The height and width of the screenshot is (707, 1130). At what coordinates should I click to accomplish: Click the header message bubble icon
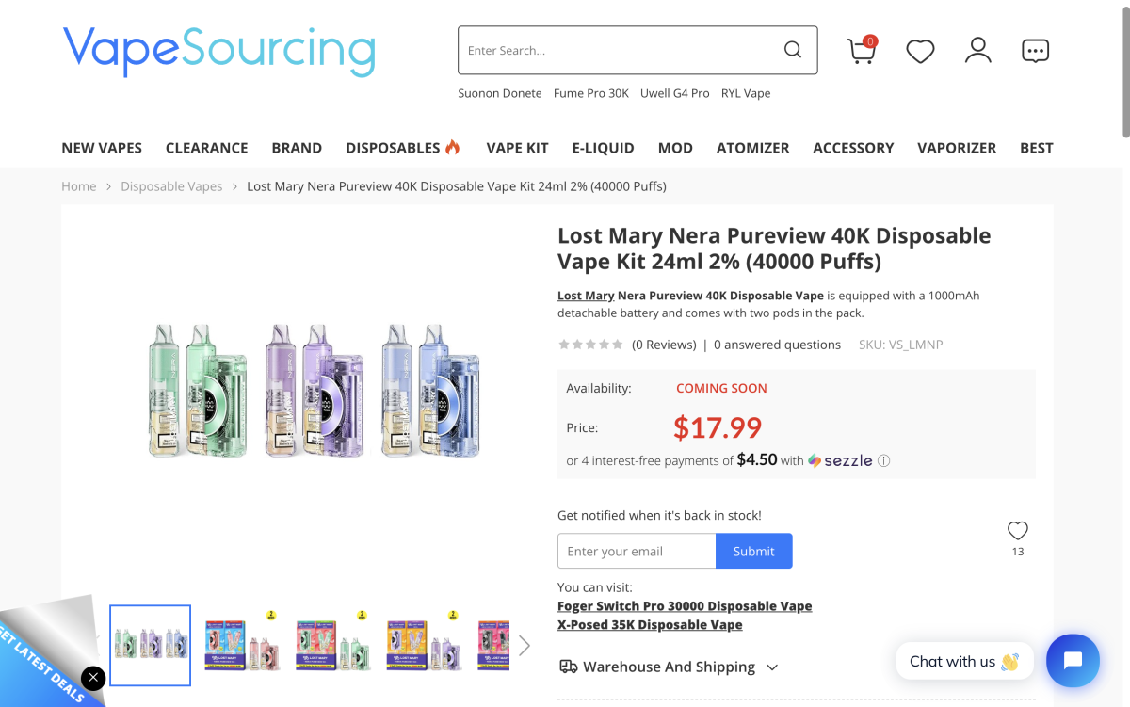1035,51
